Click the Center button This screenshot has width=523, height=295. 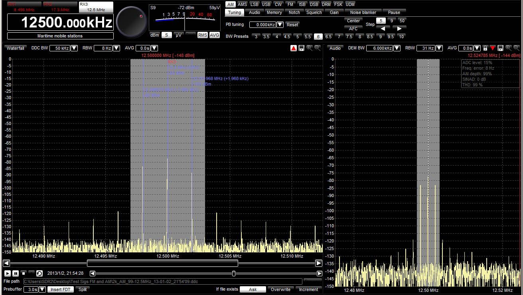click(353, 21)
